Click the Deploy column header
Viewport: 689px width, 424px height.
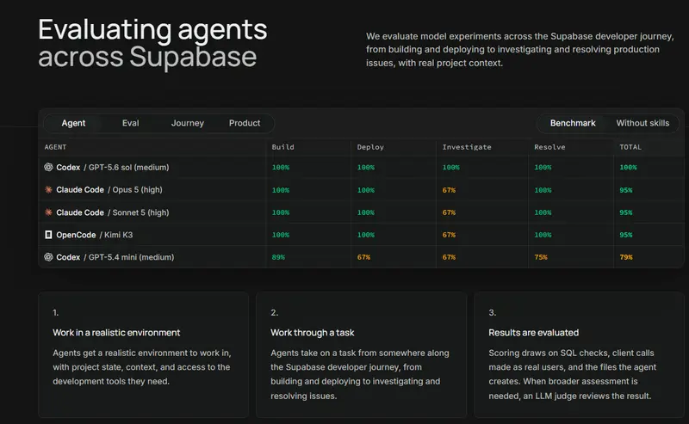[370, 147]
